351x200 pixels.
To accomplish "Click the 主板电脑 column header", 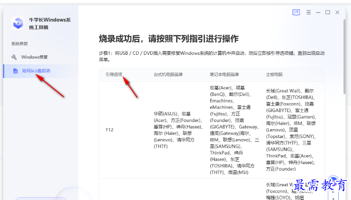I will coord(274,74).
